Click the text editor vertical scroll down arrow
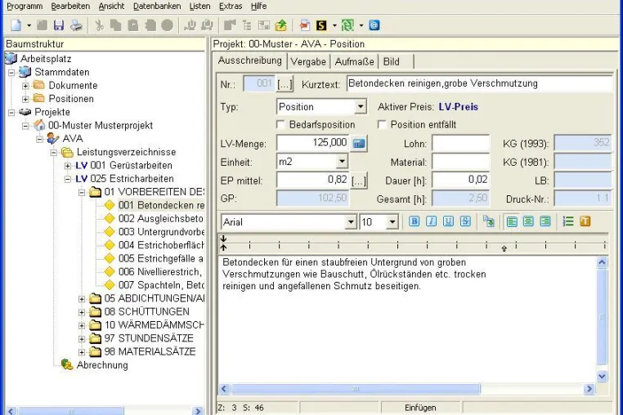The height and width of the screenshot is (415, 623). click(602, 376)
